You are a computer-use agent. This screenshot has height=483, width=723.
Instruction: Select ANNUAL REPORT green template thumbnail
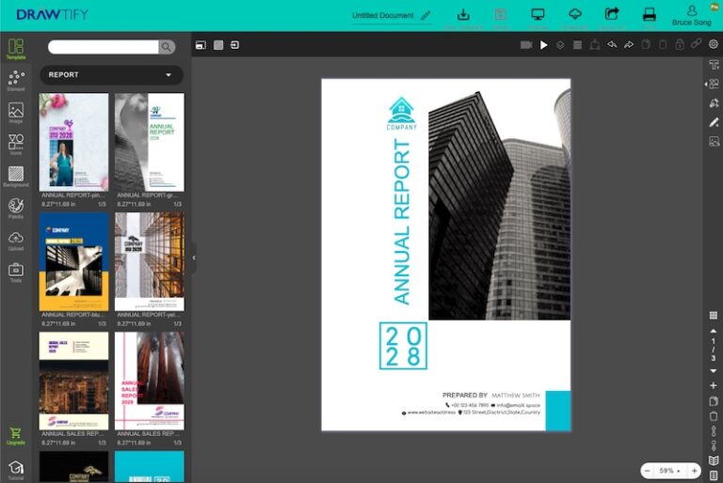150,142
